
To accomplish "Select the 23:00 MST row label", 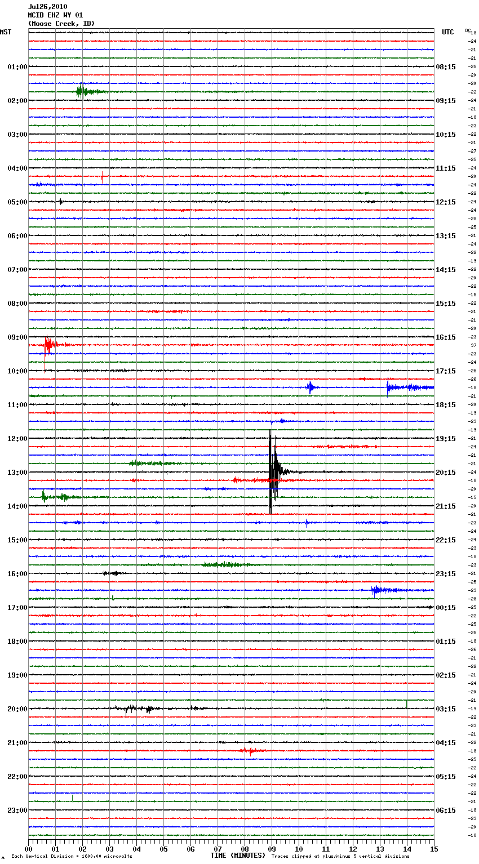I will [x=17, y=810].
